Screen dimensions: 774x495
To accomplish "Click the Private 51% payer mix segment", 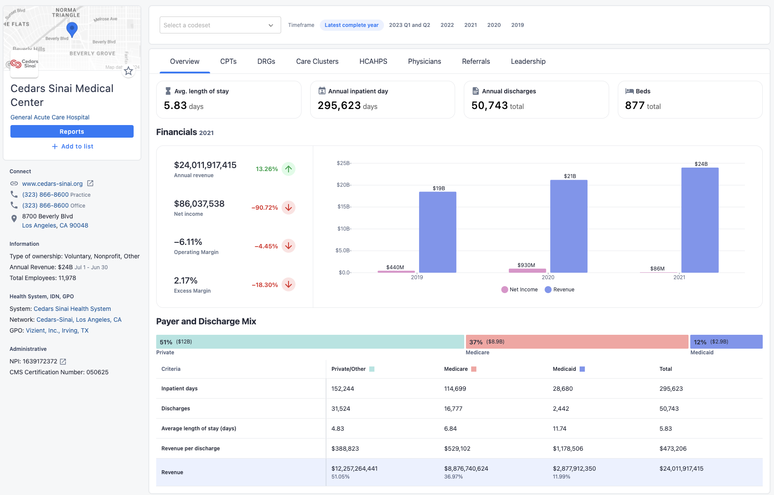I will [x=310, y=342].
